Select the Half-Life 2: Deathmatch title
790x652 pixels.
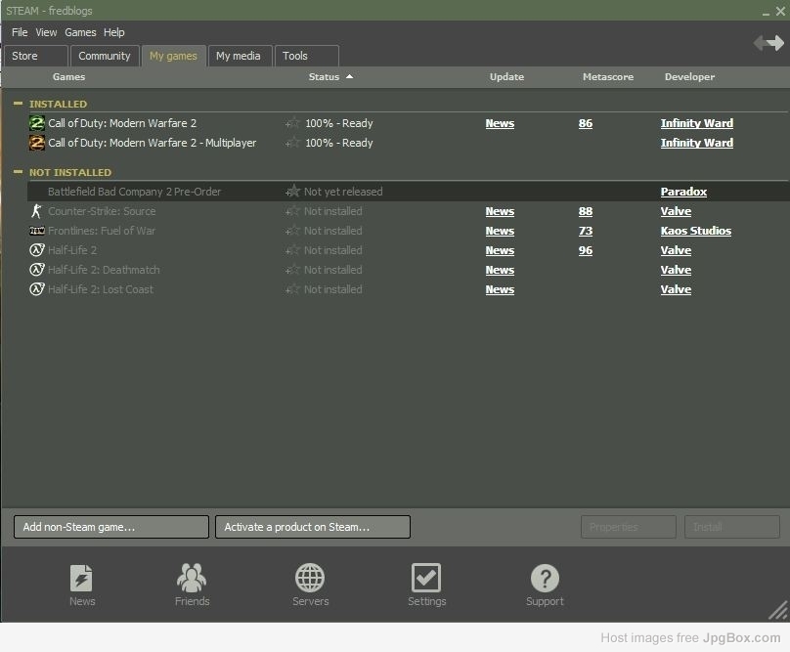104,270
